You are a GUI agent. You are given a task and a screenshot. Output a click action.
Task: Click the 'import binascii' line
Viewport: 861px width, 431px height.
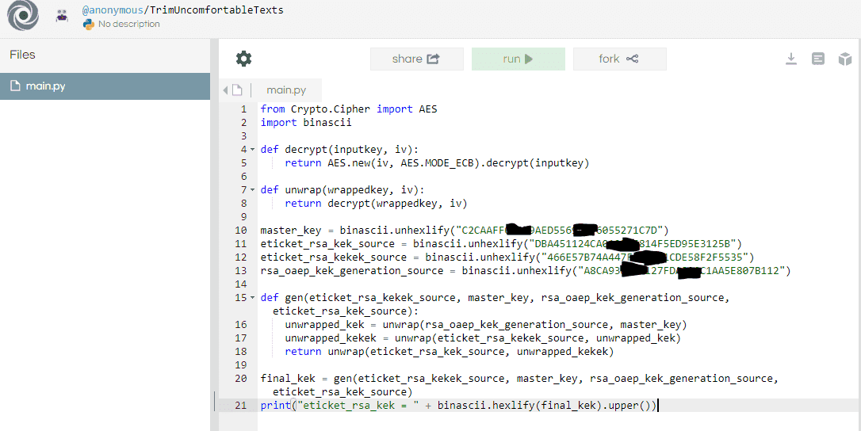pos(306,123)
